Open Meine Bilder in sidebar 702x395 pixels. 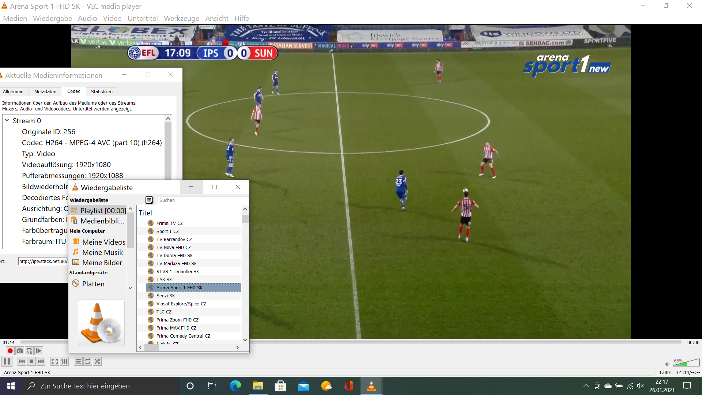tap(98, 262)
